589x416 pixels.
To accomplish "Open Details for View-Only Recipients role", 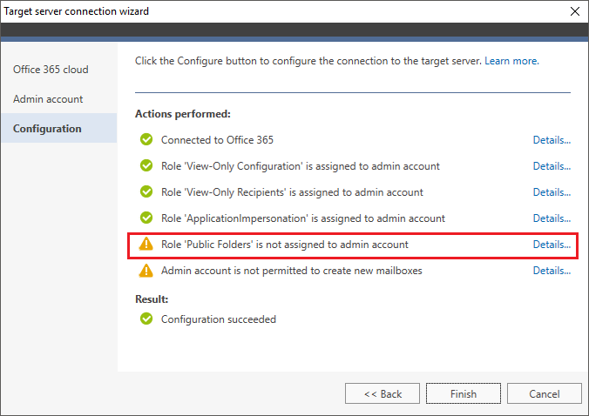I will click(552, 192).
